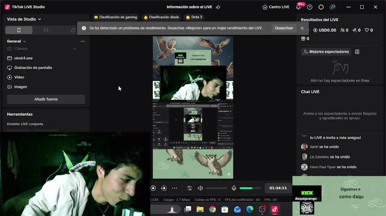Screen dimensions: 386x216
Task: Click the share arrow icon
Action: coord(218,7)
